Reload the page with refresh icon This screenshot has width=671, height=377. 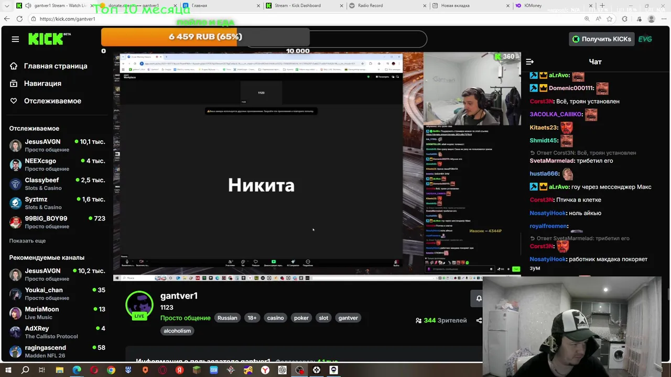click(x=19, y=19)
